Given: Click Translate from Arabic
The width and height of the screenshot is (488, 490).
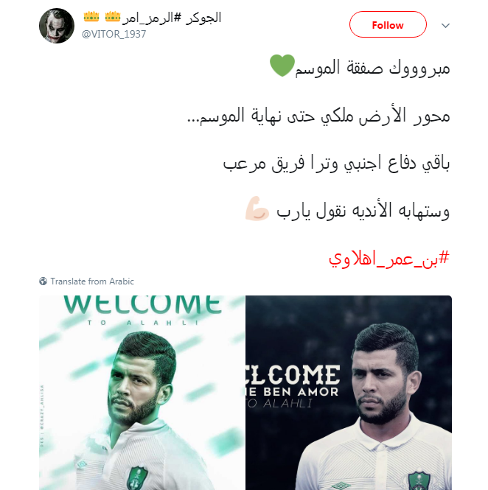Looking at the screenshot, I should point(92,281).
